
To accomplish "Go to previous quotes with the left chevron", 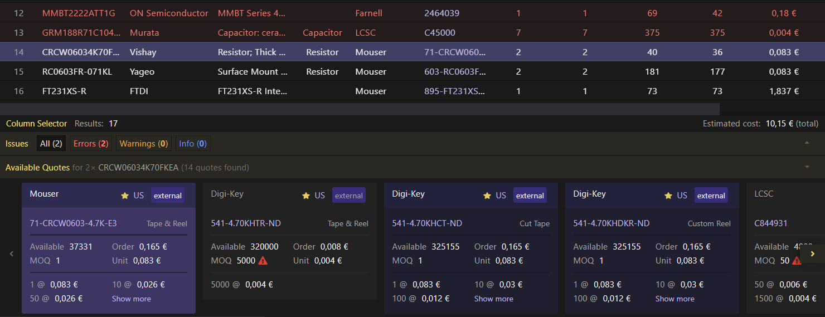I will [11, 253].
